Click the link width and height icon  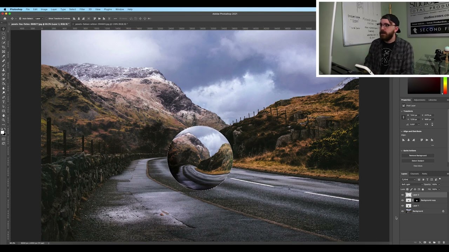point(403,117)
